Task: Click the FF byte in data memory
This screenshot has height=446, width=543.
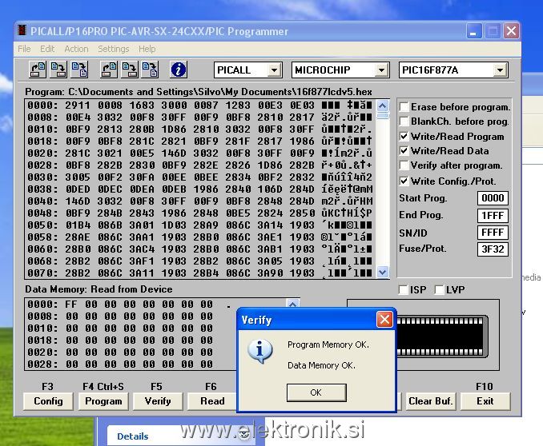Action: tap(71, 305)
